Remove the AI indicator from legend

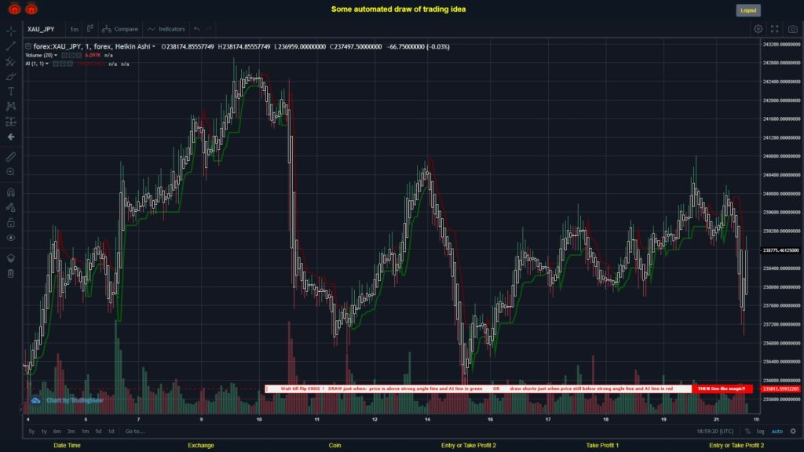pyautogui.click(x=70, y=64)
